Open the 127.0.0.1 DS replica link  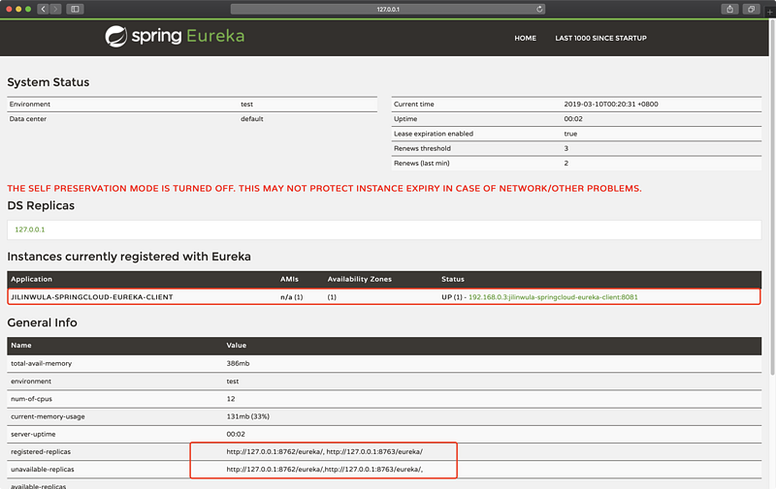point(30,229)
